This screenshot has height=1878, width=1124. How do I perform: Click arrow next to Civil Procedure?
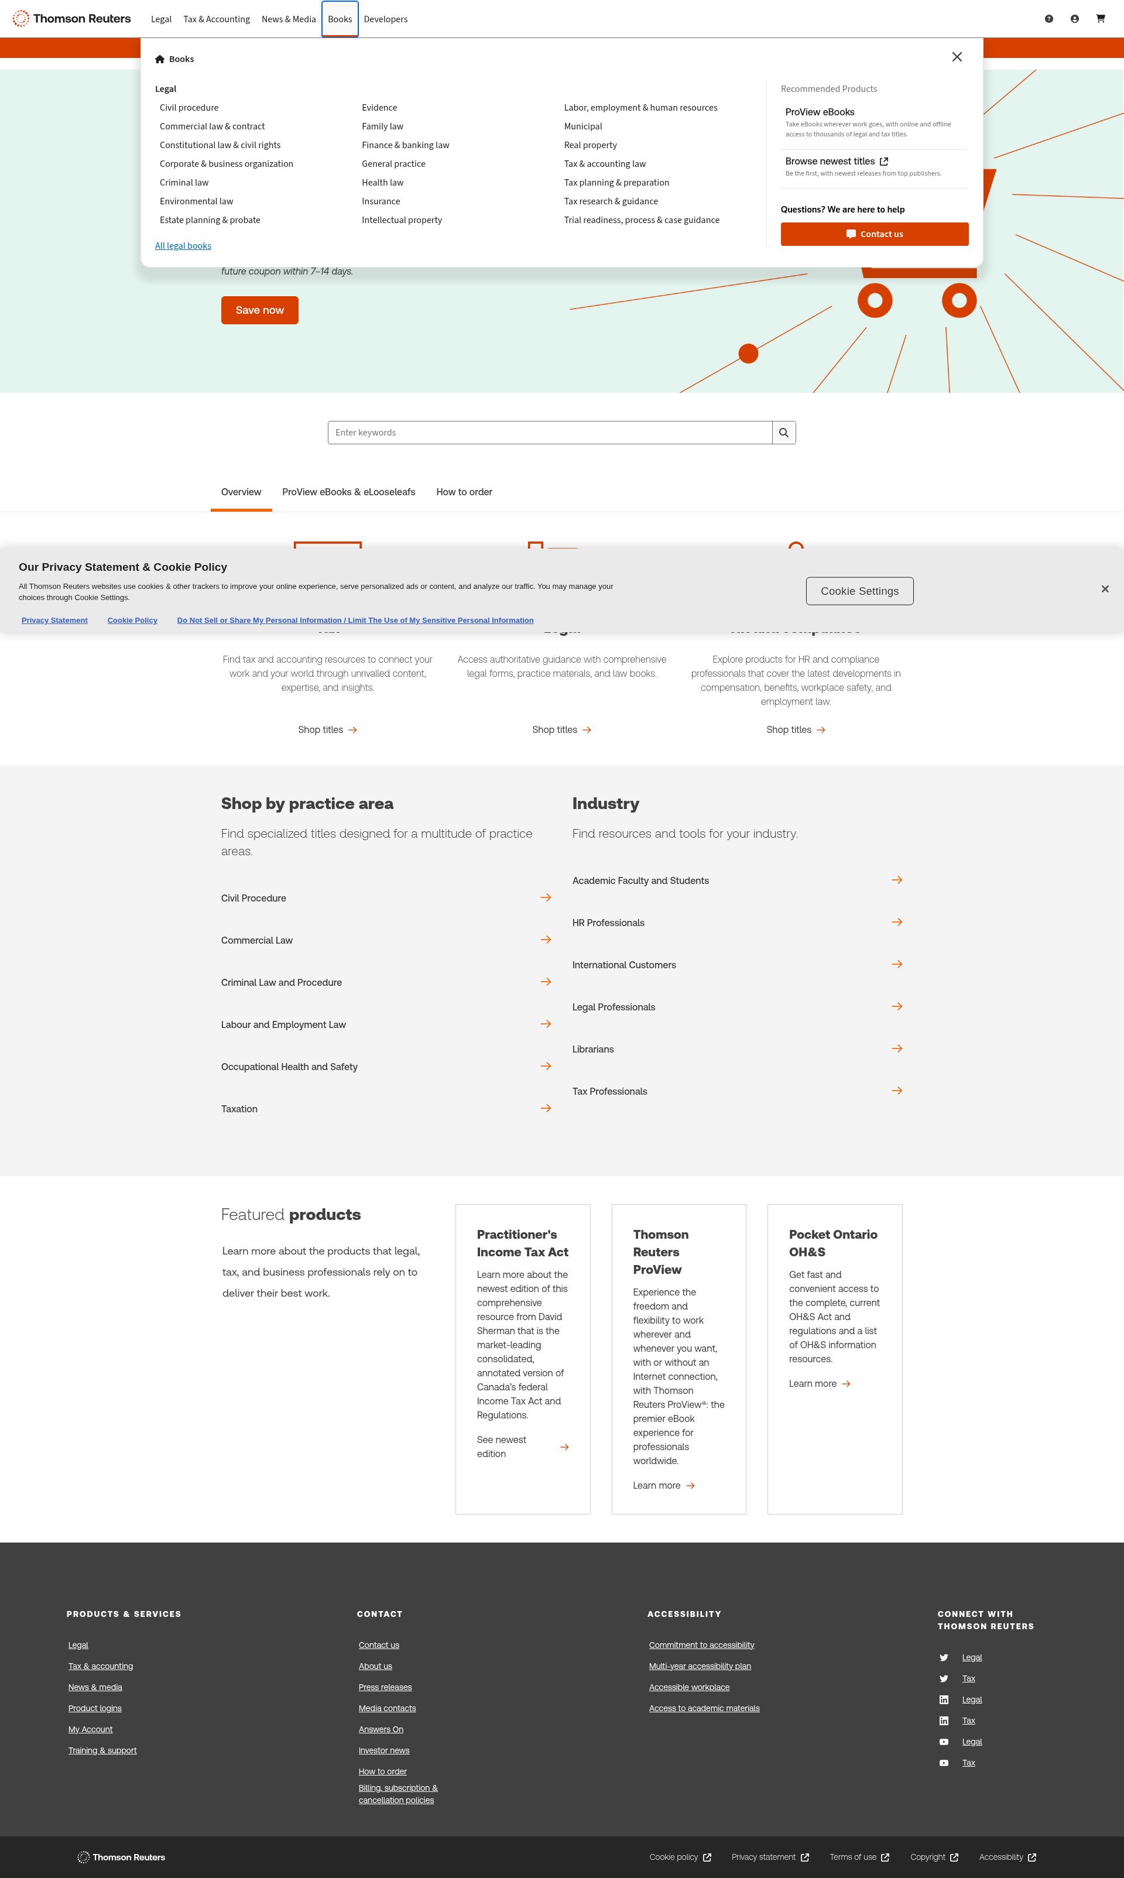tap(546, 897)
